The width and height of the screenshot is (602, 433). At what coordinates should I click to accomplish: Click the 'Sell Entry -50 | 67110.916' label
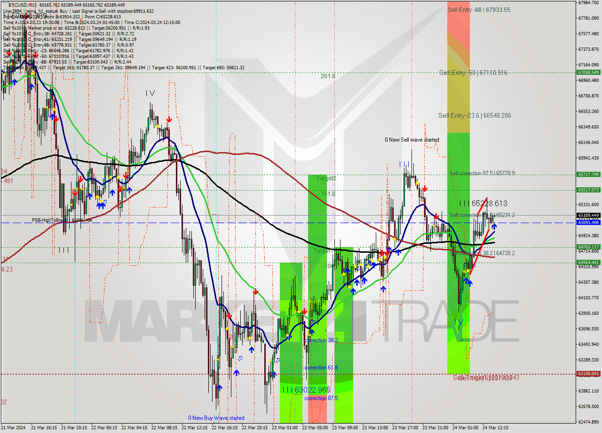coord(473,72)
